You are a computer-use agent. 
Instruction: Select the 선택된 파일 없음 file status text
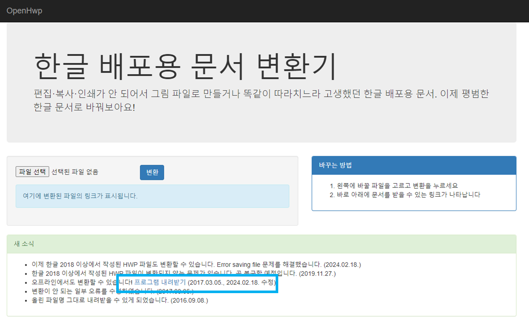click(74, 172)
